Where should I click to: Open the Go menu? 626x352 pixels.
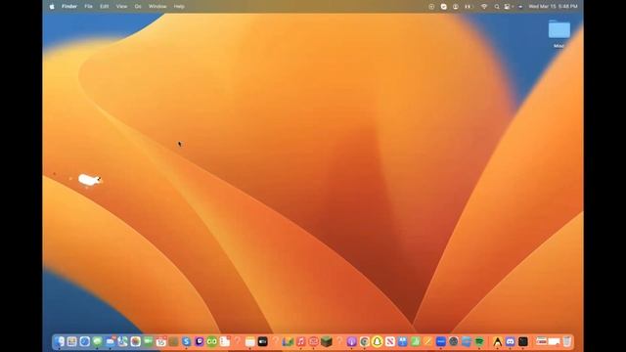click(138, 7)
